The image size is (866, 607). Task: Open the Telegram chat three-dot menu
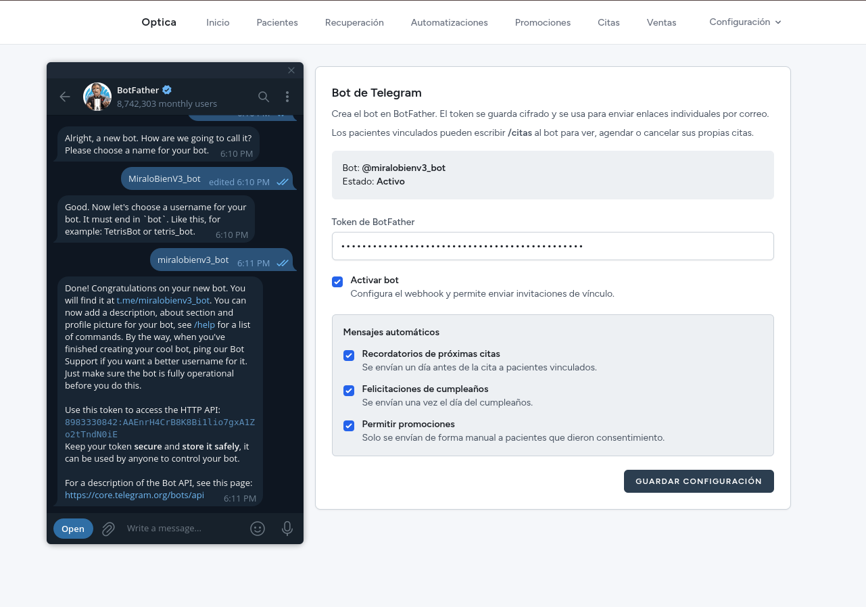click(x=287, y=97)
